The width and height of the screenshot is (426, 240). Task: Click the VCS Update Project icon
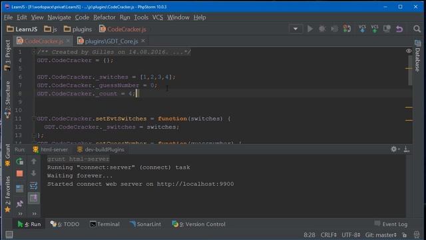pyautogui.click(x=362, y=29)
